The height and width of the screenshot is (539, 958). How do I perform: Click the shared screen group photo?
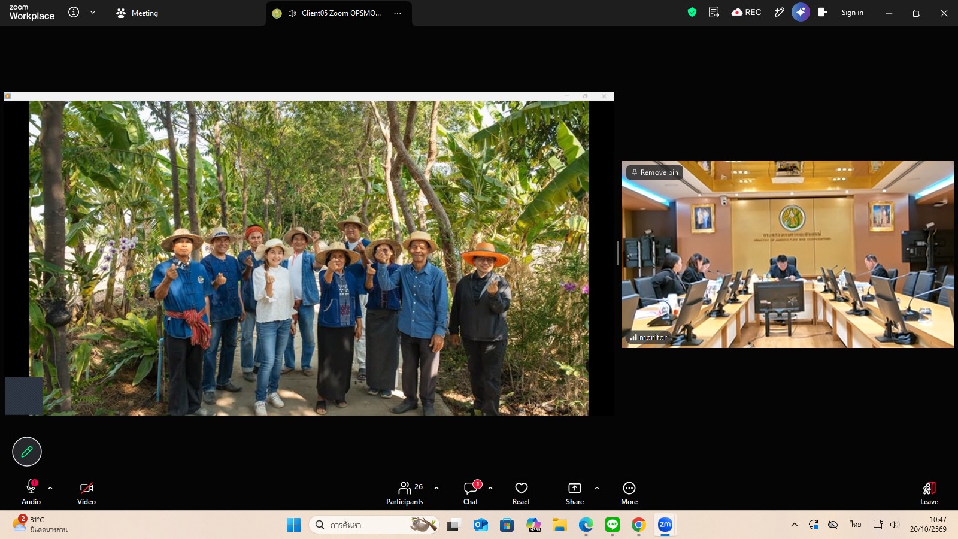tap(308, 258)
